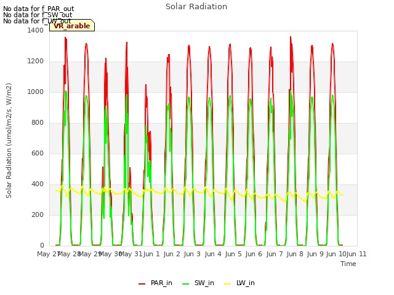This screenshot has width=394, height=295.
Task: Click the green SW_in legend swatch
Action: tap(185, 283)
